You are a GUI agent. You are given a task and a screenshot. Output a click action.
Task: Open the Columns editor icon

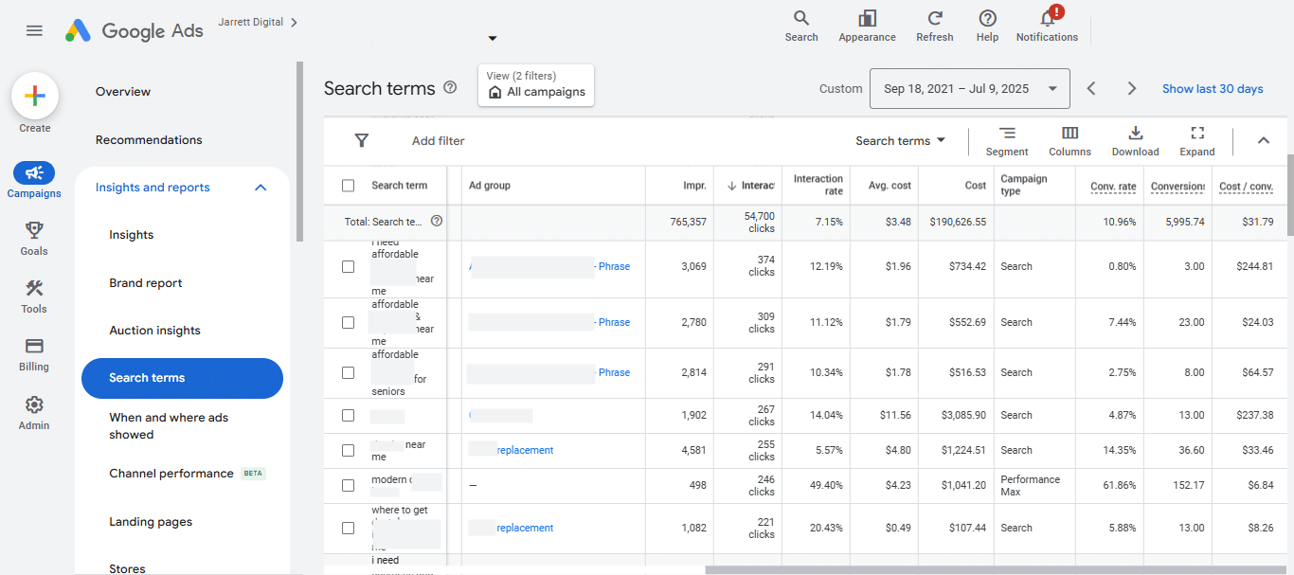pos(1069,134)
